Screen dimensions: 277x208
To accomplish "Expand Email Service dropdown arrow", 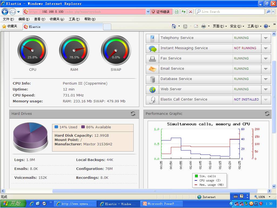I will coord(266,69).
